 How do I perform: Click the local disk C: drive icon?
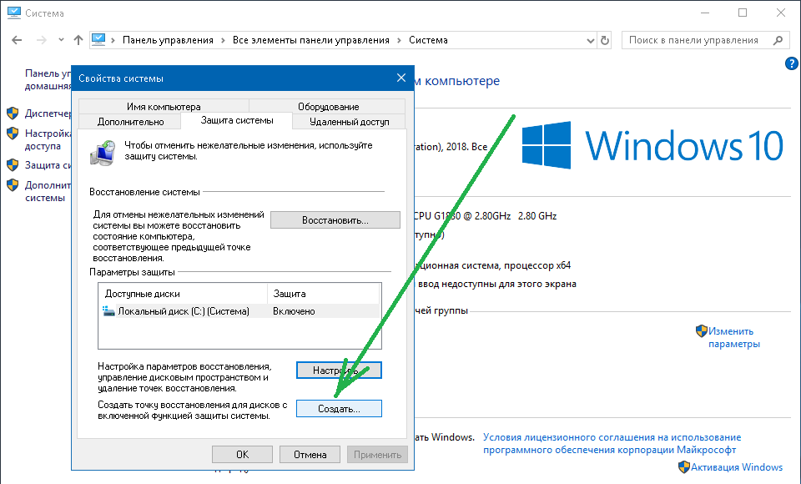(108, 311)
